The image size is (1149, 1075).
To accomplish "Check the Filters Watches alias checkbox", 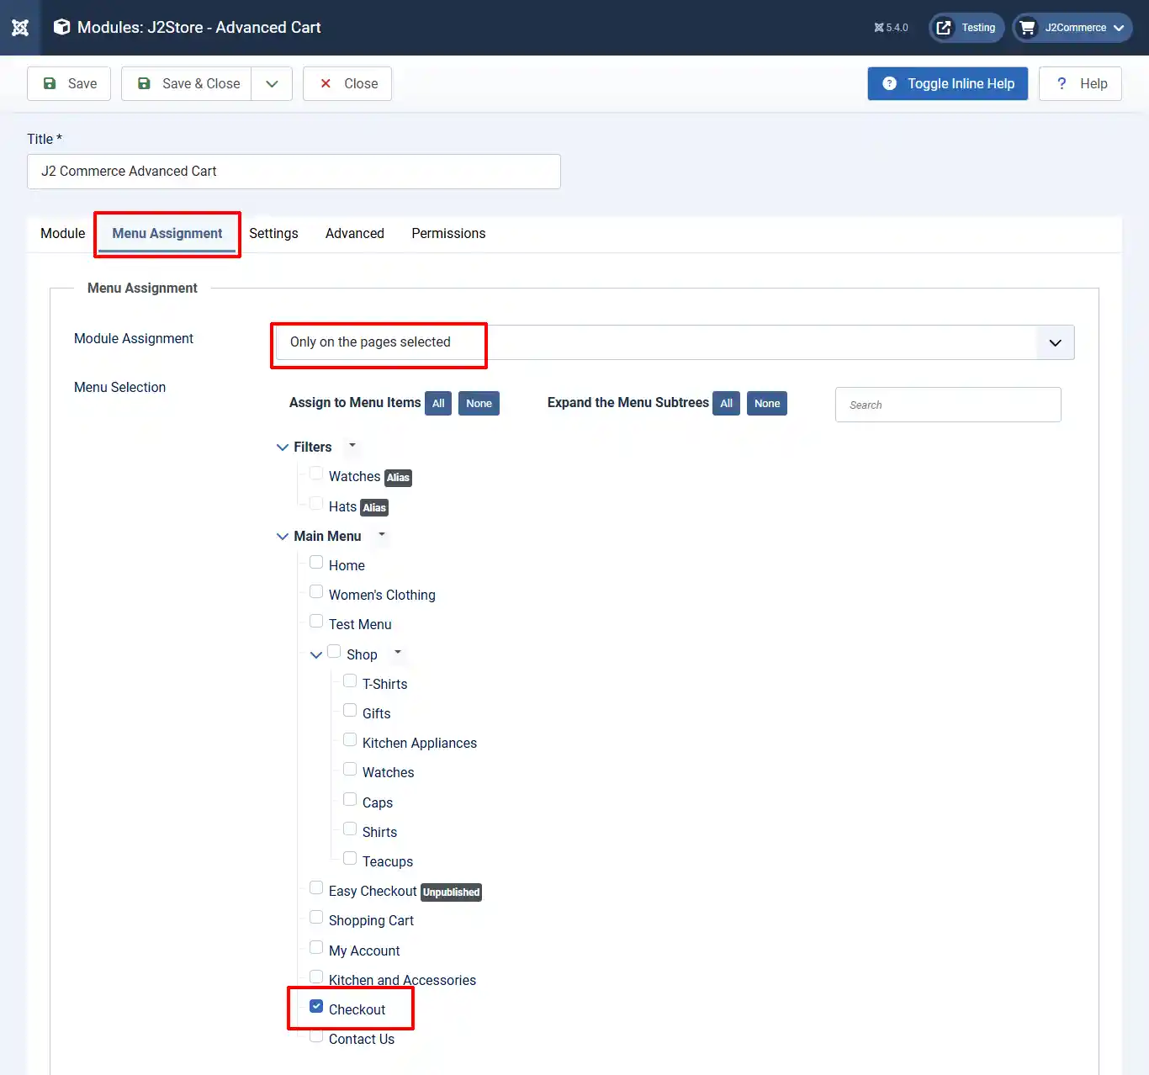I will pos(316,474).
